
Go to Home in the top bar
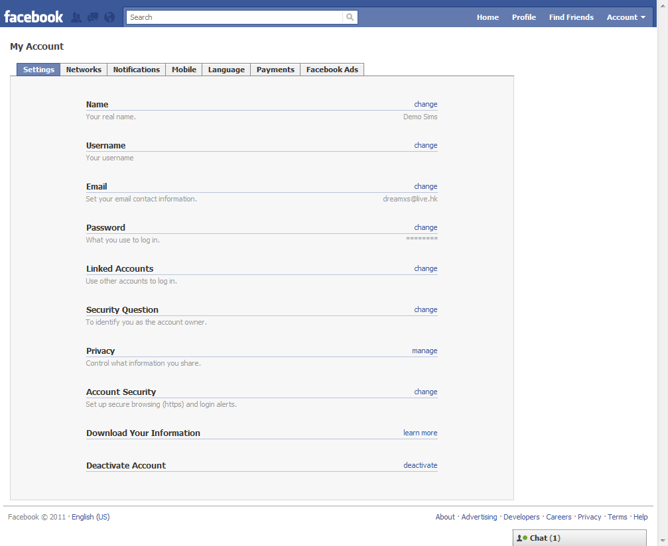coord(488,17)
